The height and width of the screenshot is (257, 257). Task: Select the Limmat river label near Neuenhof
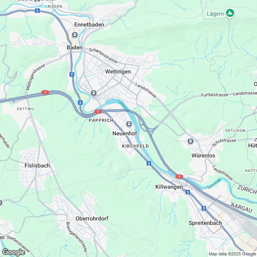pos(124,106)
